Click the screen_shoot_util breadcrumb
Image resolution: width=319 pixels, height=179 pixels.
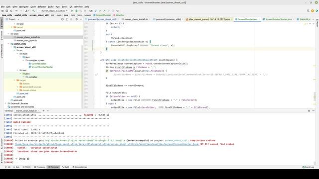pos(39,15)
